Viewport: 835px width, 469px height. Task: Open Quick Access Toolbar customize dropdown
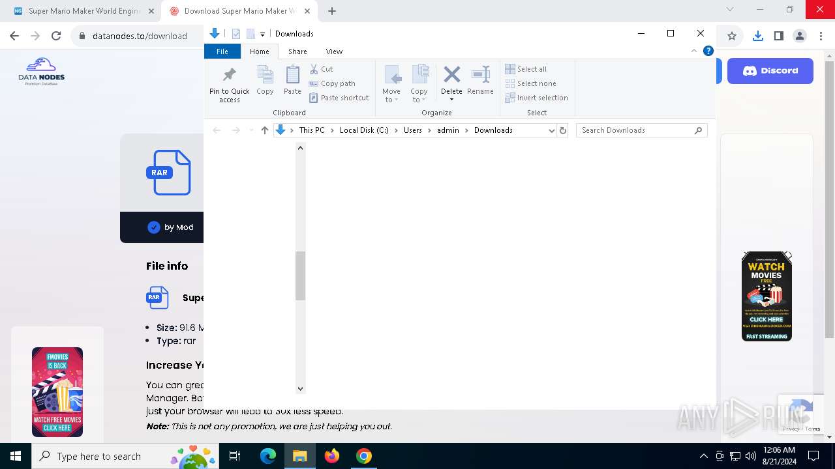tap(262, 34)
